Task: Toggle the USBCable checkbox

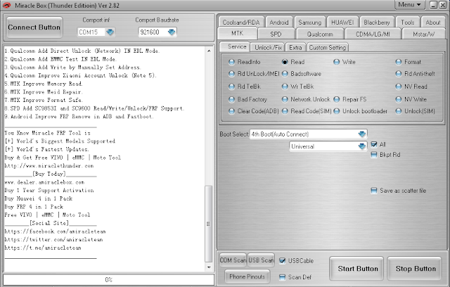Action: point(283,260)
